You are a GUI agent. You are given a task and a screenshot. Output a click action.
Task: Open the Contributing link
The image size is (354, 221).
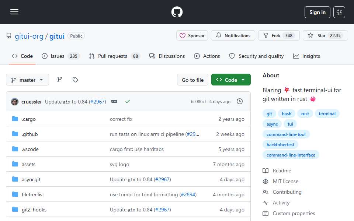coord(282,192)
